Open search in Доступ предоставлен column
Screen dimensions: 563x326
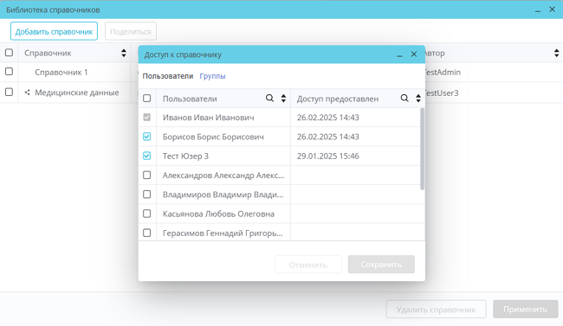[x=404, y=99]
